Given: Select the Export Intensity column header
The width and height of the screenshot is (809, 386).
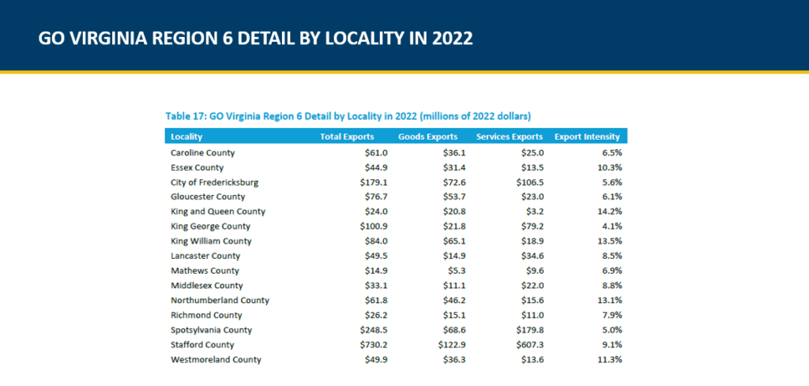Looking at the screenshot, I should (587, 137).
